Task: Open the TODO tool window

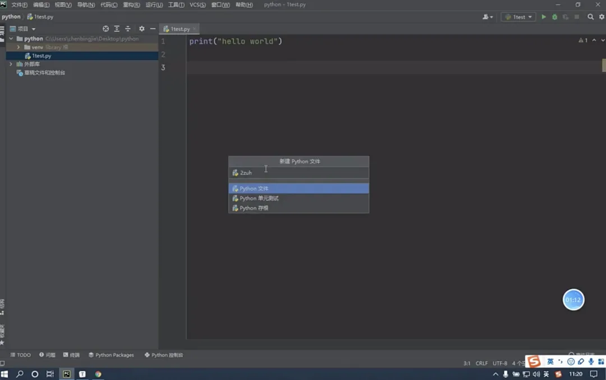Action: pos(21,355)
